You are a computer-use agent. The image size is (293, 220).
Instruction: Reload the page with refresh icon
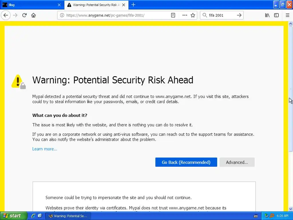click(24, 15)
